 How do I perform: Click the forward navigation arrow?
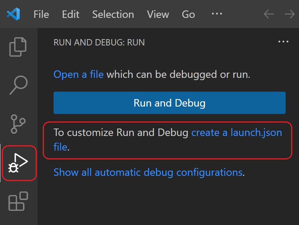pos(289,14)
